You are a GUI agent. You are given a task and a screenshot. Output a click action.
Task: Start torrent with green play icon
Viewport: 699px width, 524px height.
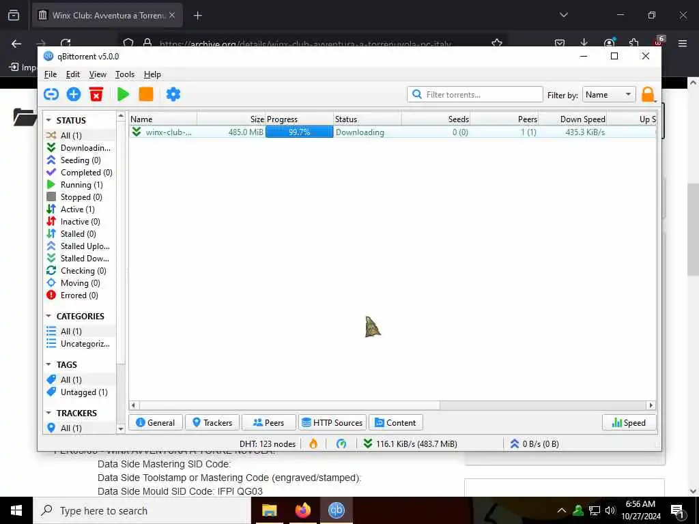click(x=123, y=94)
